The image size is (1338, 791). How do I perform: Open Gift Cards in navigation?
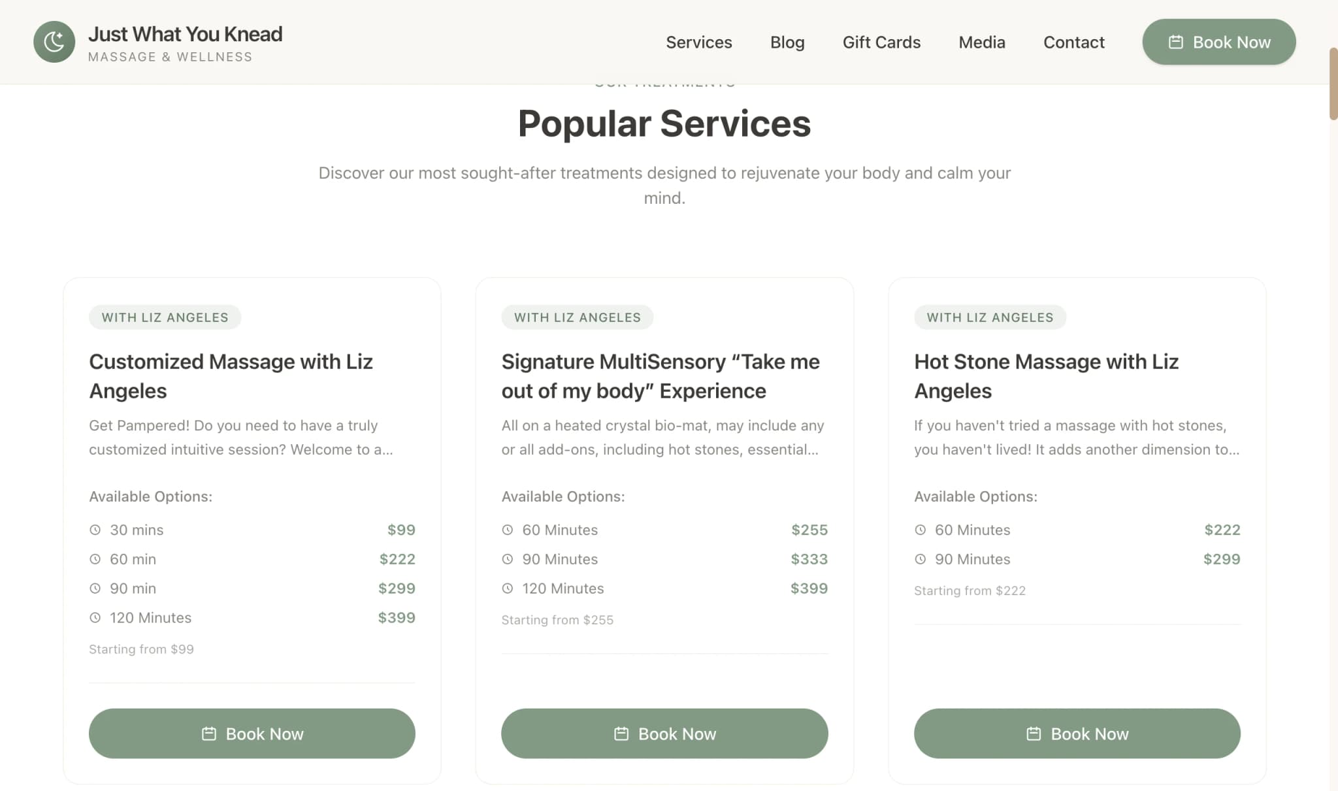coord(881,42)
